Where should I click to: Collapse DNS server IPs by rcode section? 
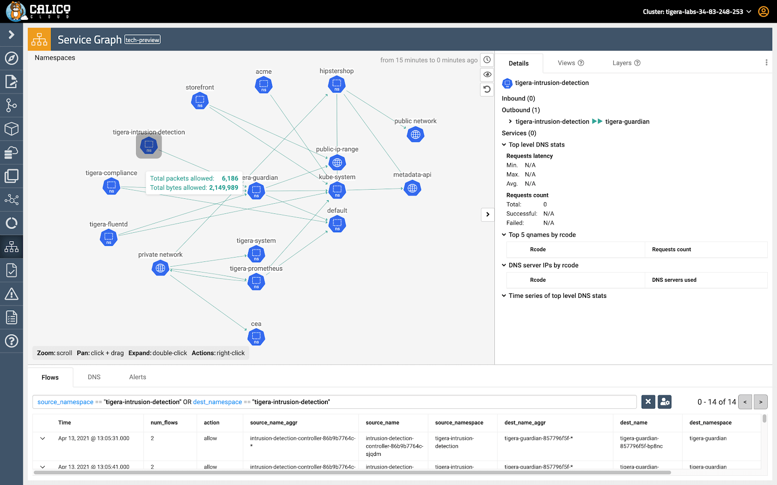click(x=504, y=265)
